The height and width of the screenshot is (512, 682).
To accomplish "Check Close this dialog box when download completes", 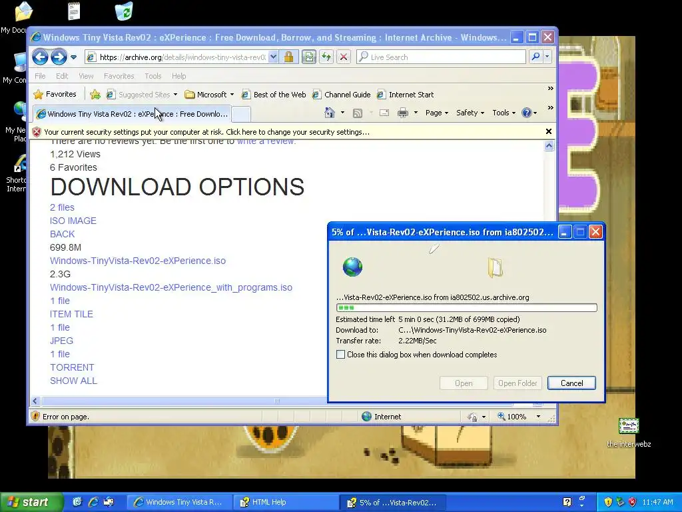I will coord(340,355).
